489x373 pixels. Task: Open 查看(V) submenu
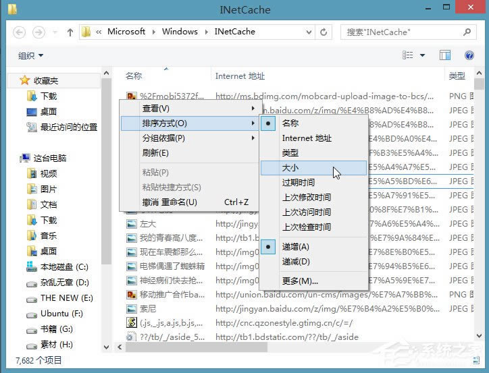[x=190, y=109]
